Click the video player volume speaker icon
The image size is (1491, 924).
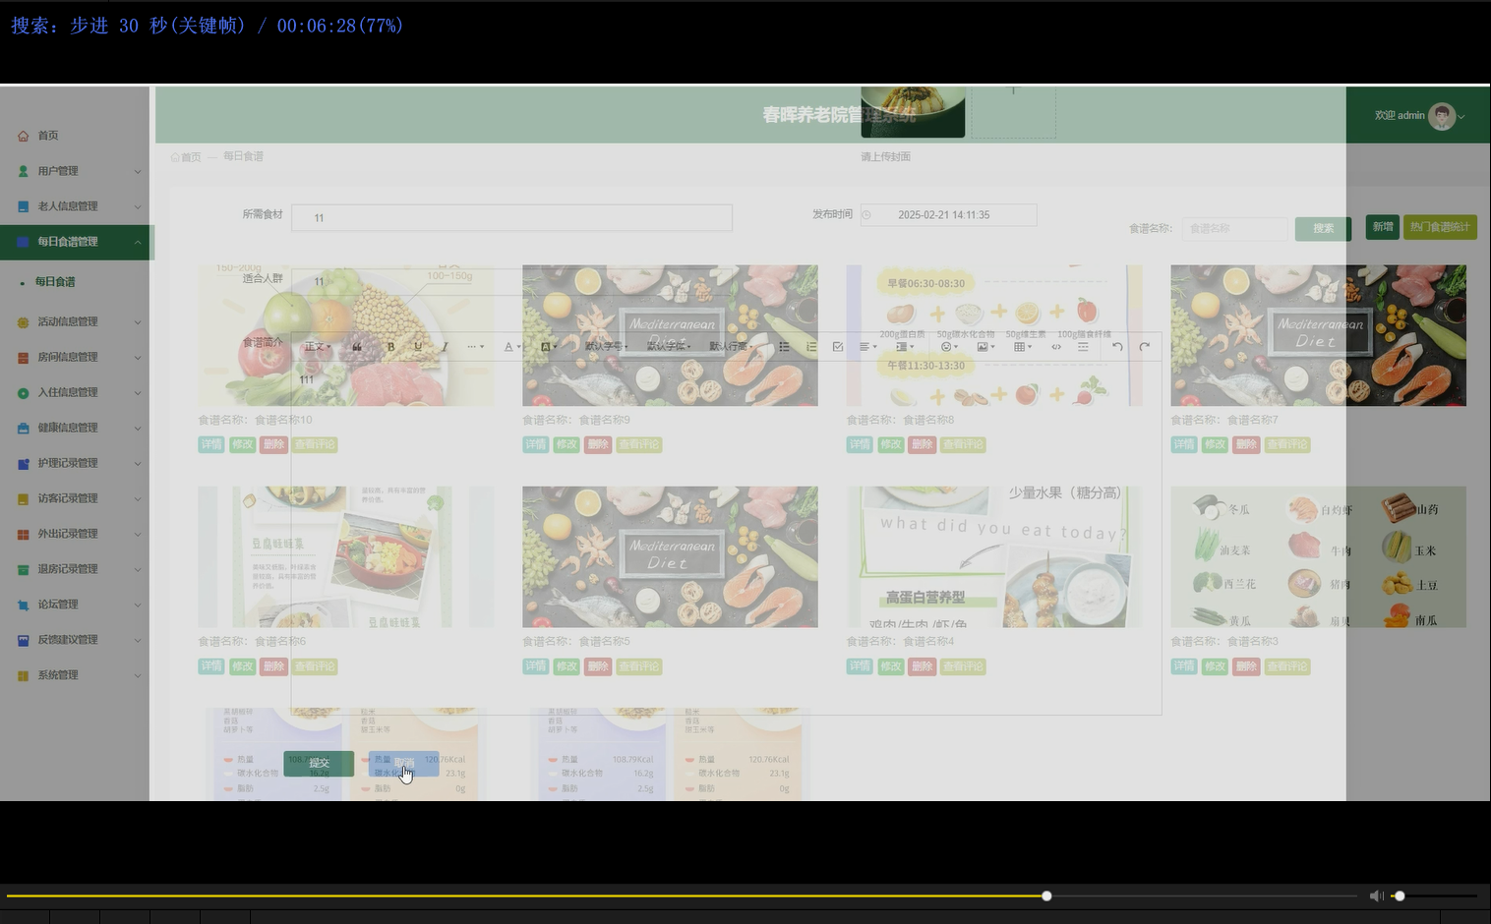pyautogui.click(x=1376, y=895)
